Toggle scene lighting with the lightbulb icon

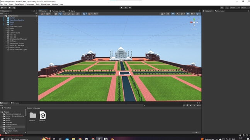click(173, 14)
